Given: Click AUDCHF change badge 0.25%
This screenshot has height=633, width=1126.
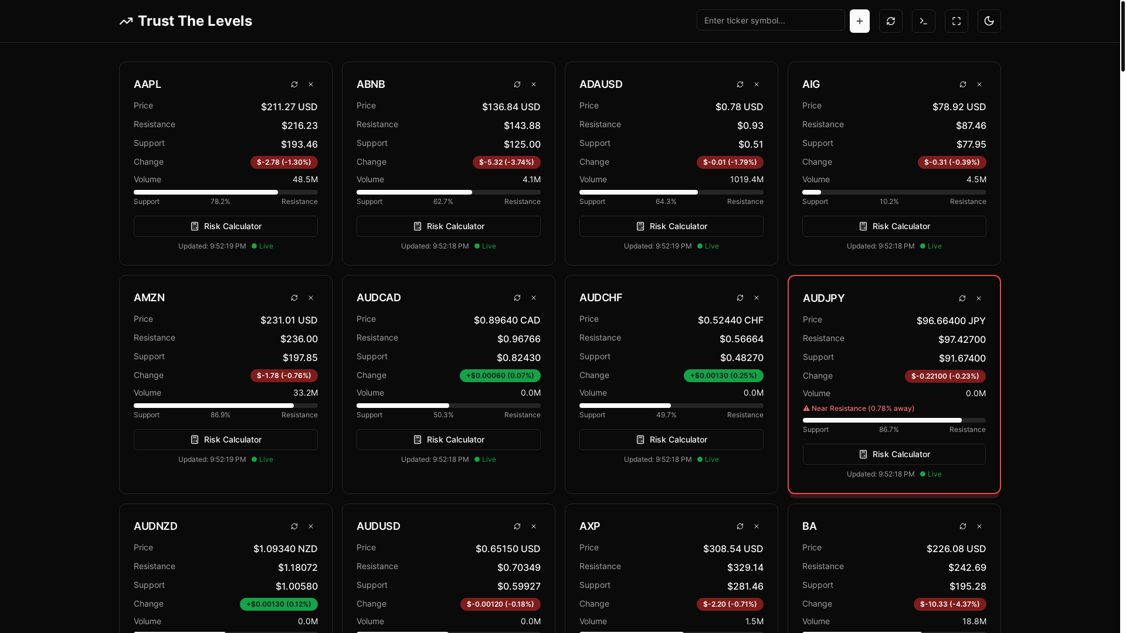Looking at the screenshot, I should [724, 376].
